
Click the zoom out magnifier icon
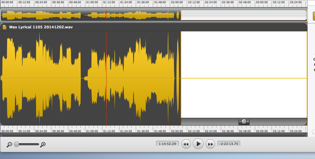[9, 144]
